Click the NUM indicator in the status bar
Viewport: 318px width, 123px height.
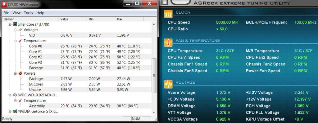[x=136, y=119]
